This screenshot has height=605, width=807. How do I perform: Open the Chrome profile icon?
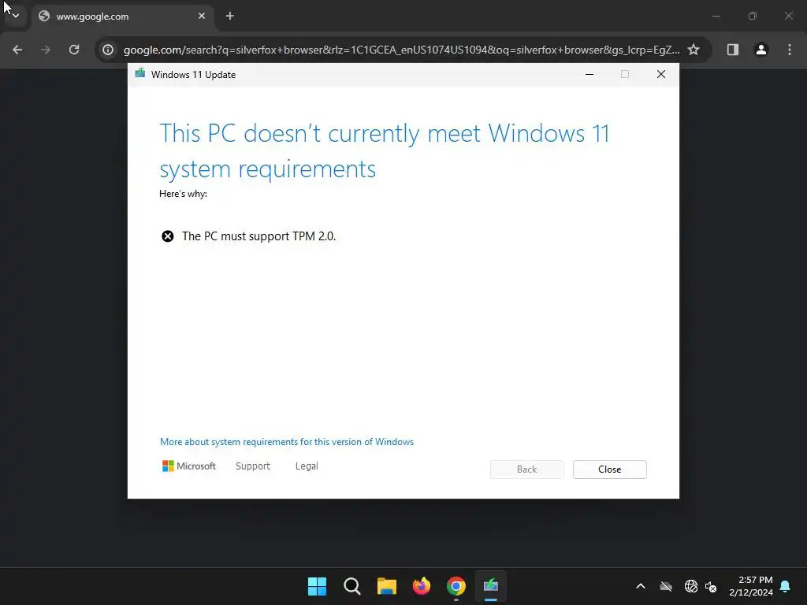(761, 50)
